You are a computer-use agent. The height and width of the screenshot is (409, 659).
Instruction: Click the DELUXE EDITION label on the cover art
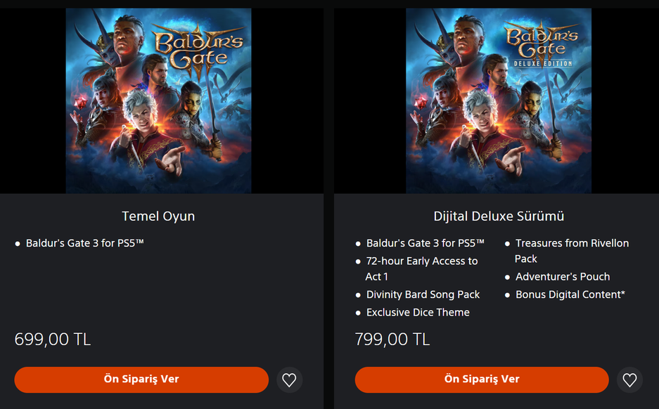(x=542, y=64)
